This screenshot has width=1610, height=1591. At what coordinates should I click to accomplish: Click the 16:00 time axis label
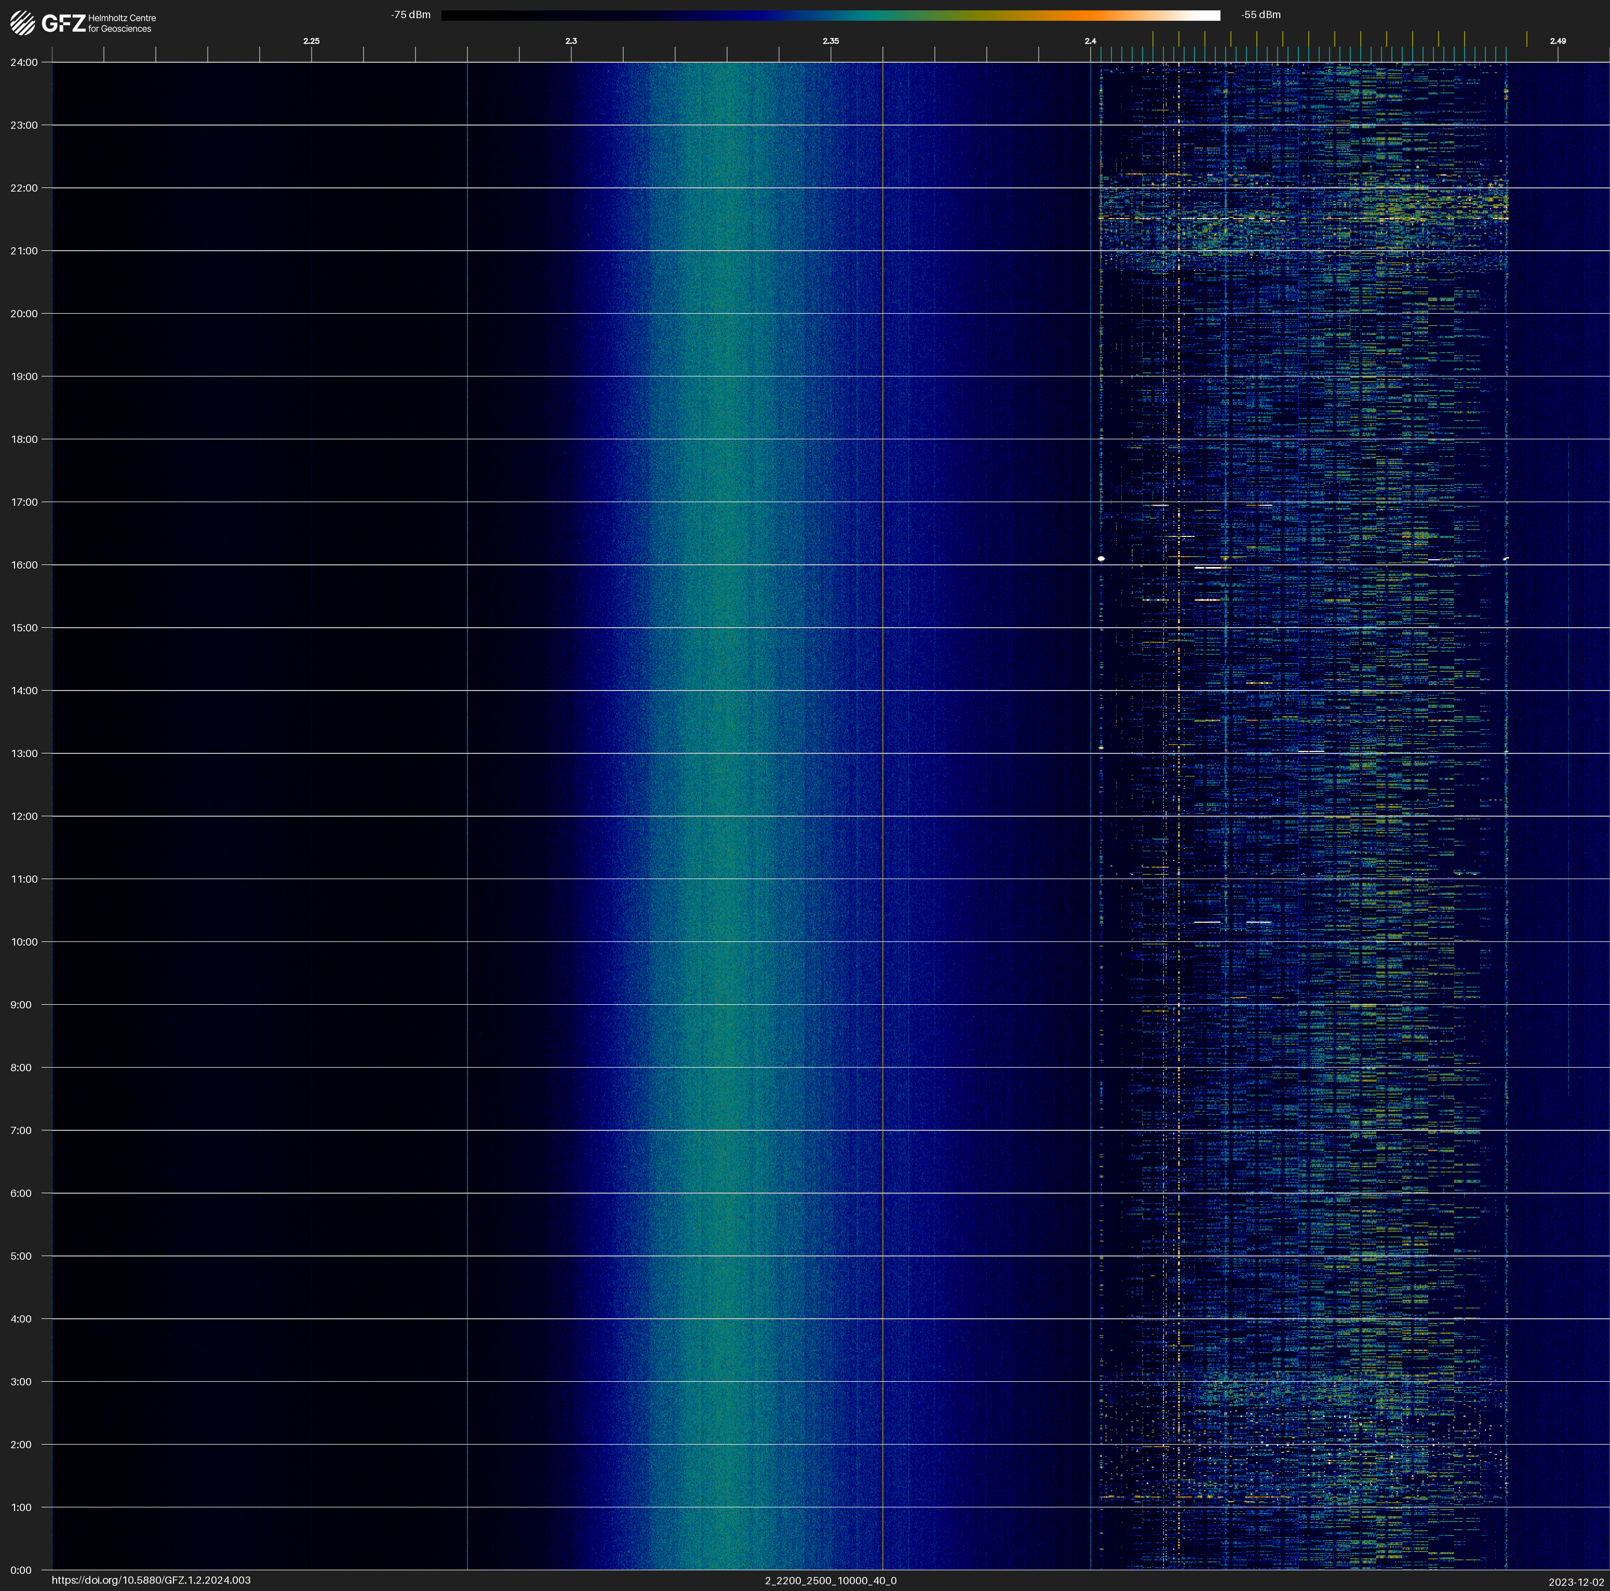[x=24, y=565]
